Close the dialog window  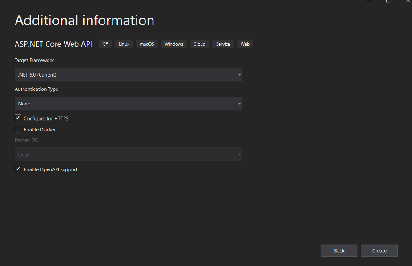click(408, 1)
